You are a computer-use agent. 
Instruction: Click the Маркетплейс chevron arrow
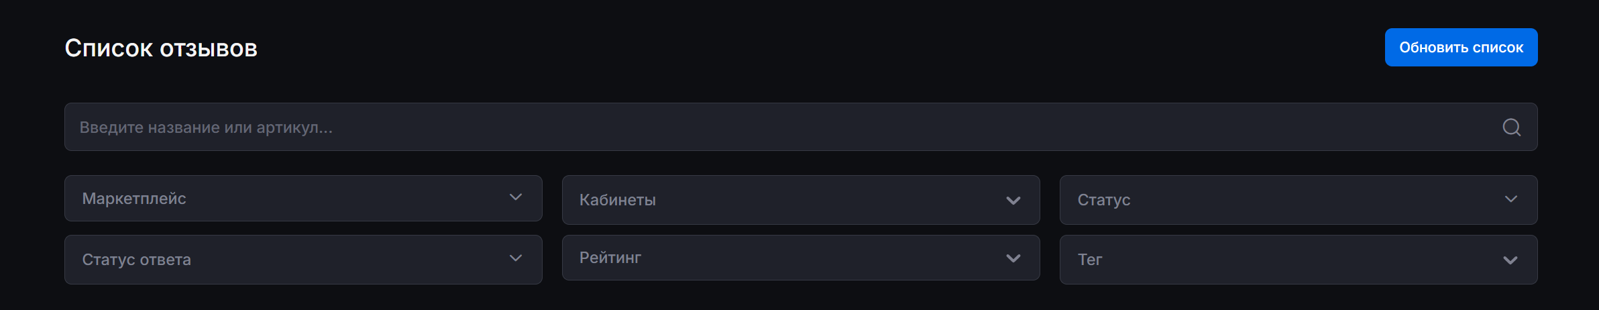pos(515,197)
